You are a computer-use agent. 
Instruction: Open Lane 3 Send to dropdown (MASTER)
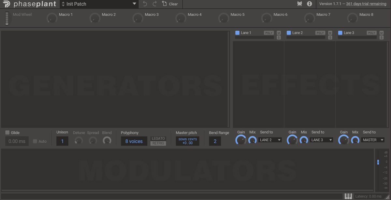pos(373,140)
